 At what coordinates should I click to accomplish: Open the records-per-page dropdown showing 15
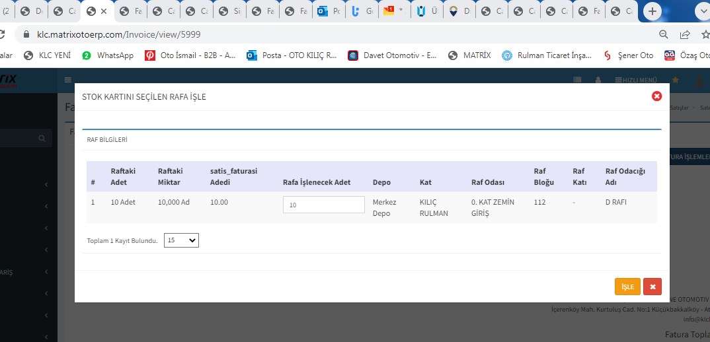181,240
